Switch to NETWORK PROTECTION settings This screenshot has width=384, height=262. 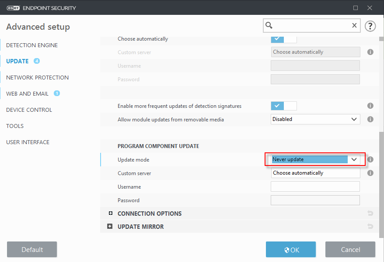[x=37, y=77]
